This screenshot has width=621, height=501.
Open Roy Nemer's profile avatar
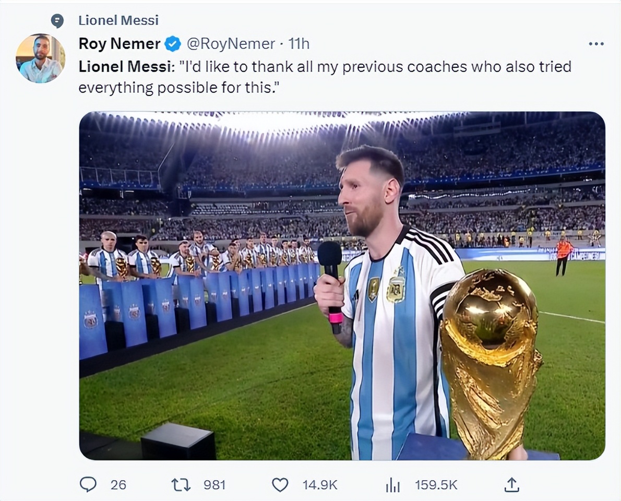[x=40, y=58]
